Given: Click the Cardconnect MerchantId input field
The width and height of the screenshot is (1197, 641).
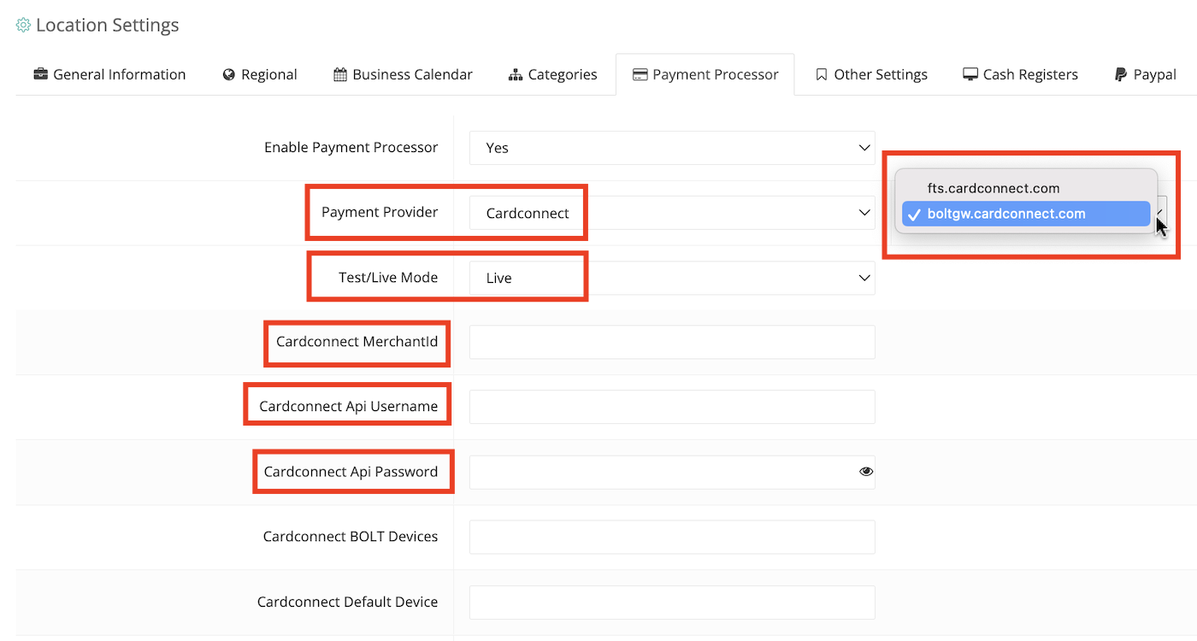Looking at the screenshot, I should point(672,342).
